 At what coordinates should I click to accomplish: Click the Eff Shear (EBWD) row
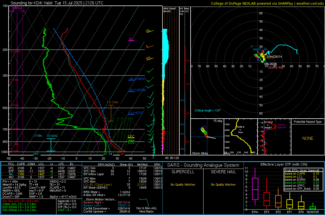[123, 188]
